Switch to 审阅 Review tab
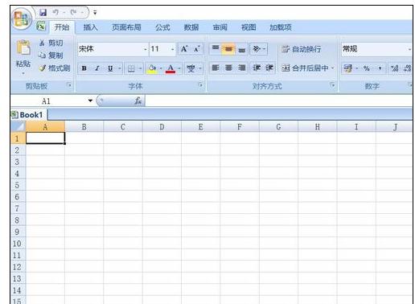The height and width of the screenshot is (304, 415). [220, 27]
